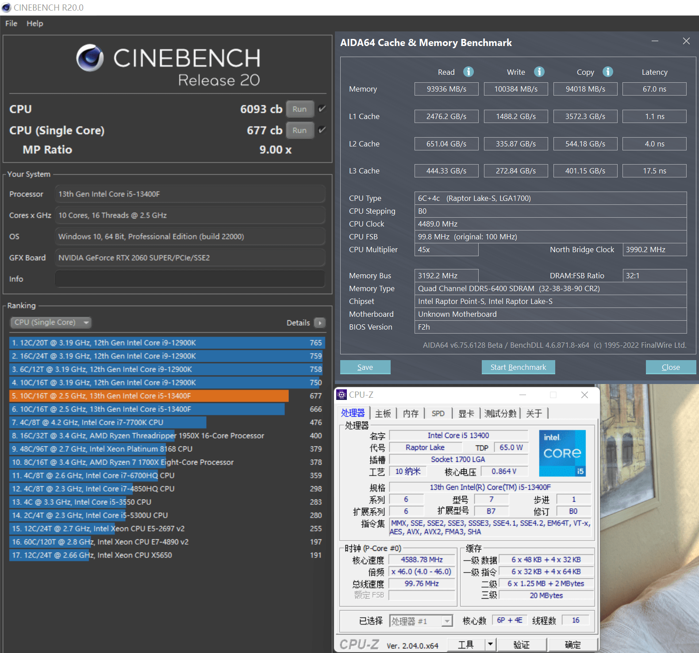Switch to the SPD tab in CPU-Z
This screenshot has height=653, width=699.
pyautogui.click(x=438, y=413)
